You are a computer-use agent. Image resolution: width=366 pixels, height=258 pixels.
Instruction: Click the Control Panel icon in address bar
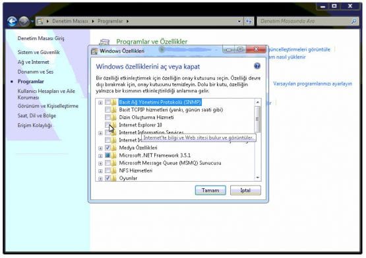[40, 22]
